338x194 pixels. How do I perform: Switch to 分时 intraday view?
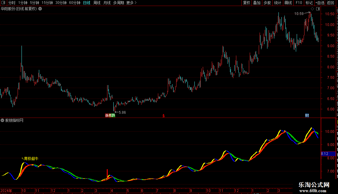(12, 3)
